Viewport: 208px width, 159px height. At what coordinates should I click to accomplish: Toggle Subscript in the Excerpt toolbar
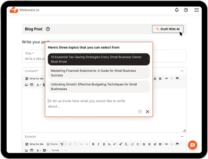[109, 144]
